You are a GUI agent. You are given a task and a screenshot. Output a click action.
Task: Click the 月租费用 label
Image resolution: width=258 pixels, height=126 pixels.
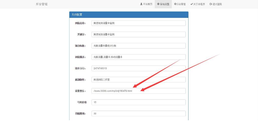pyautogui.click(x=80, y=114)
